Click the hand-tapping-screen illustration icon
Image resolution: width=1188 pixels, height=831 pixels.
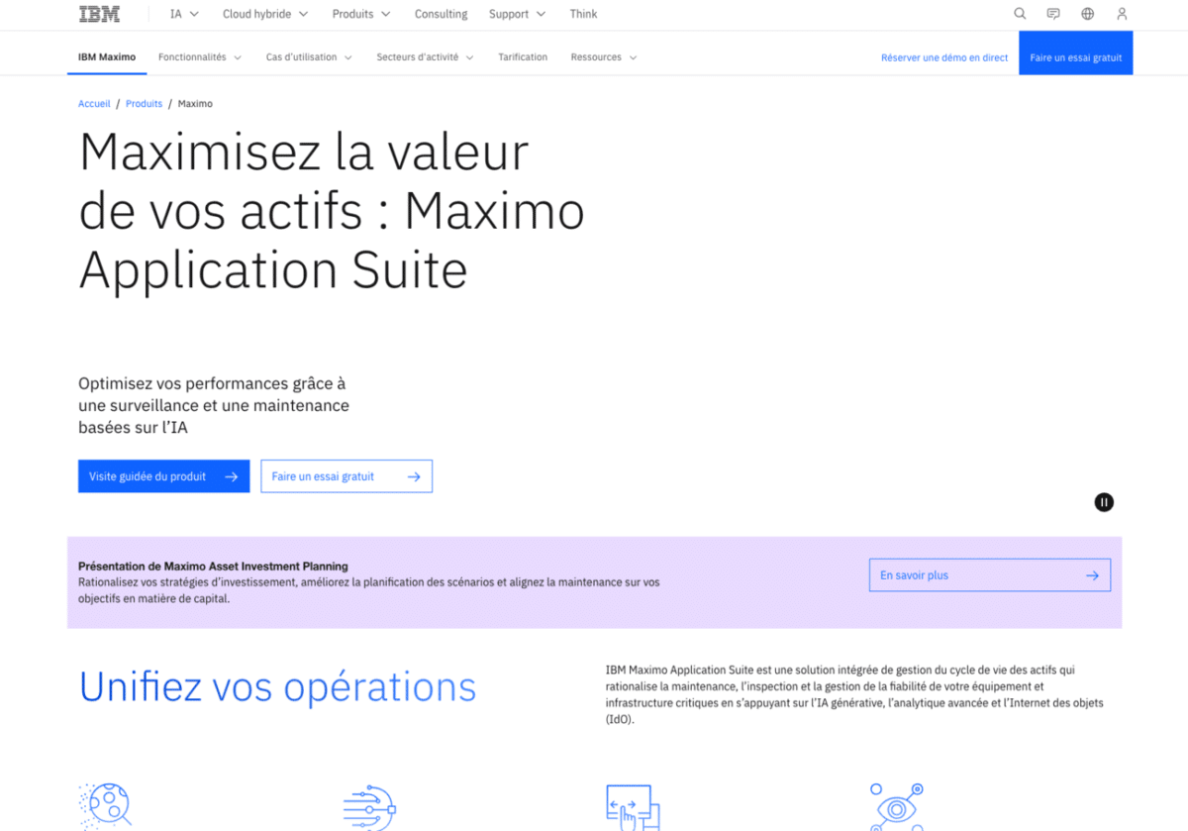[631, 804]
